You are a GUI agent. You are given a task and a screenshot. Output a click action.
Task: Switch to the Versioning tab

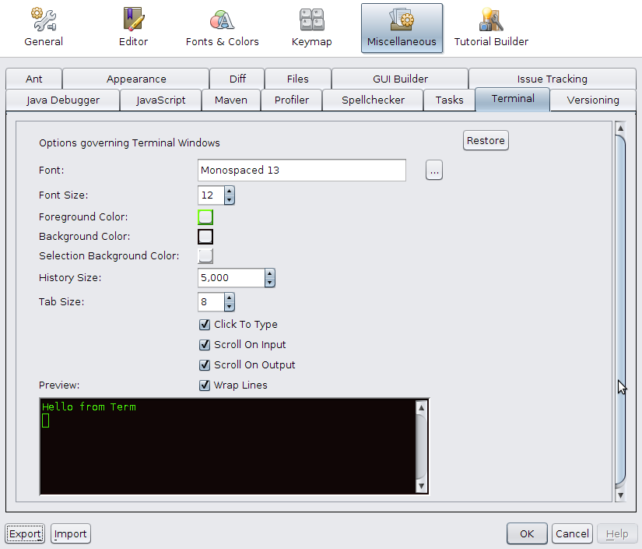point(593,100)
